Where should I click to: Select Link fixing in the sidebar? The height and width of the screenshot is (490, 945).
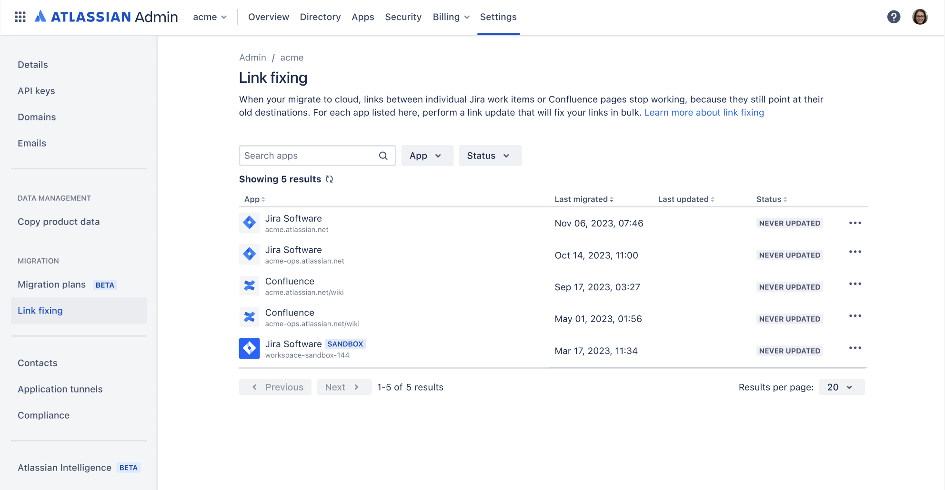(x=79, y=311)
